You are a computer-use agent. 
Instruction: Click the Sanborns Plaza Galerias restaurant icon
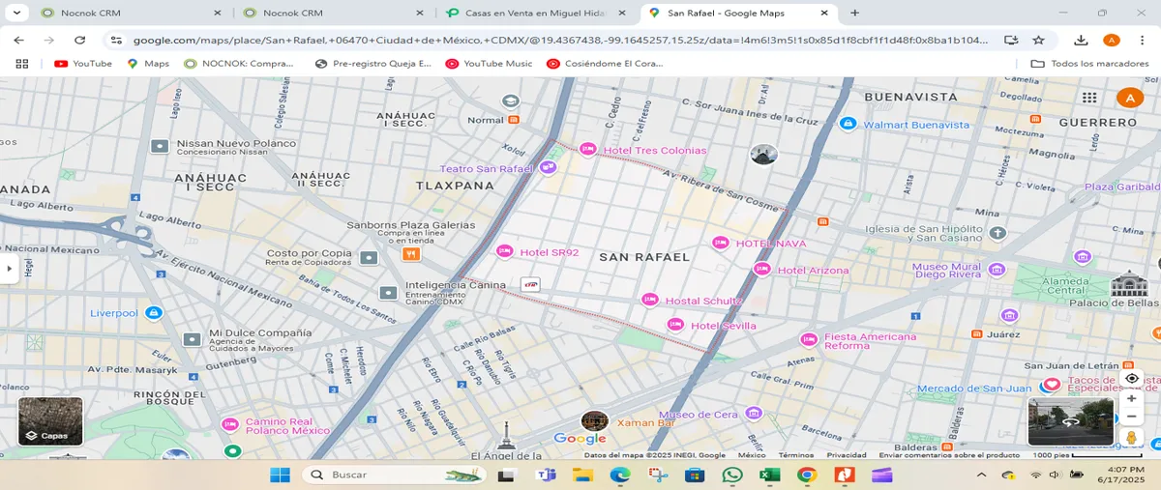(x=410, y=254)
